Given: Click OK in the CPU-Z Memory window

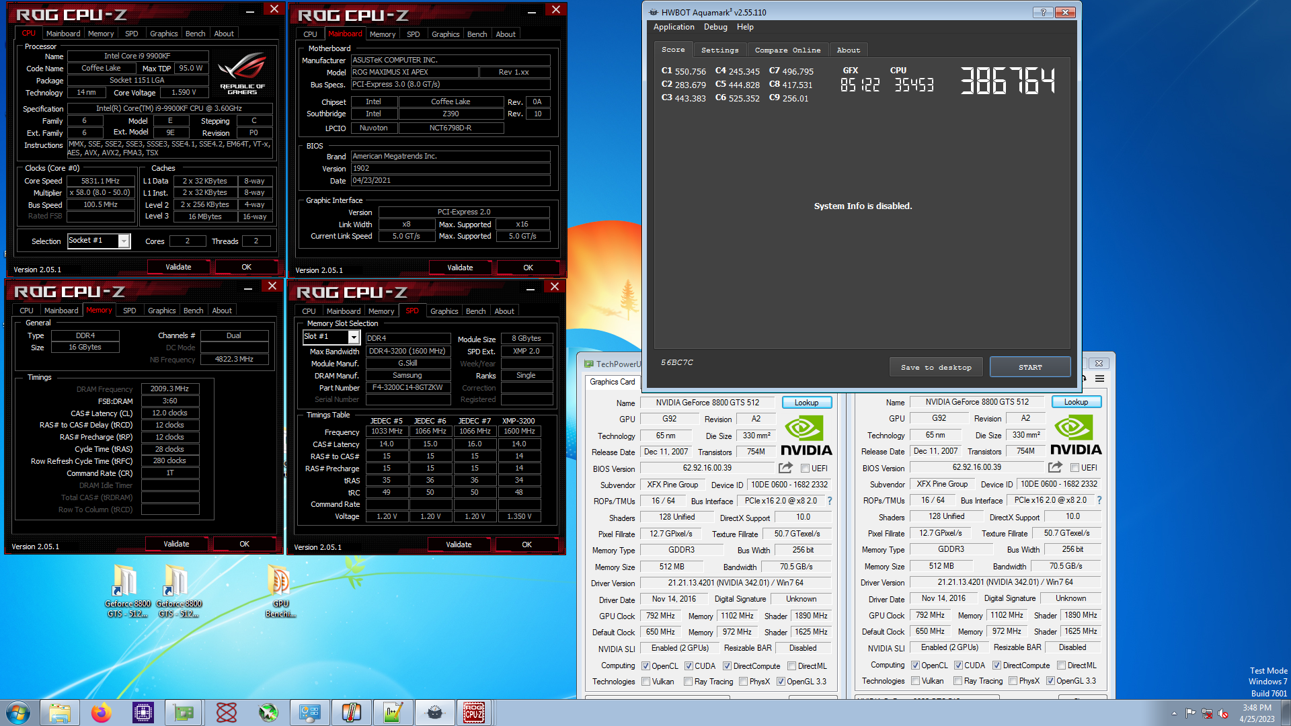Looking at the screenshot, I should [244, 544].
